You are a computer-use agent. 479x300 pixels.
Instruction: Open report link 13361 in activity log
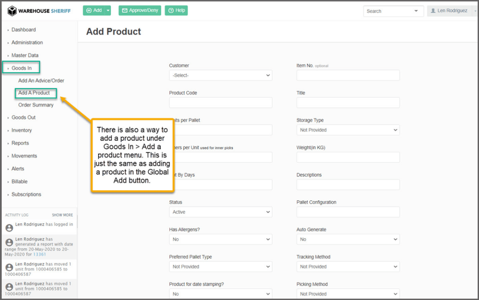[39, 255]
